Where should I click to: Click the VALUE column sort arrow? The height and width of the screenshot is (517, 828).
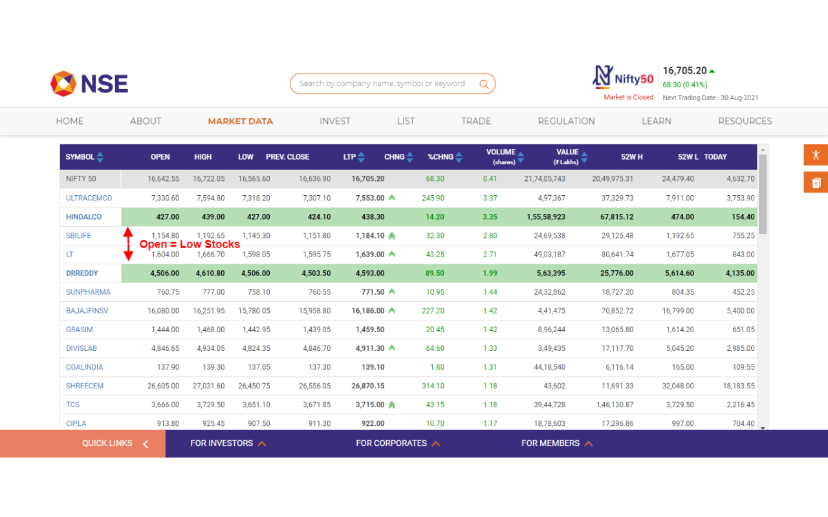(585, 155)
